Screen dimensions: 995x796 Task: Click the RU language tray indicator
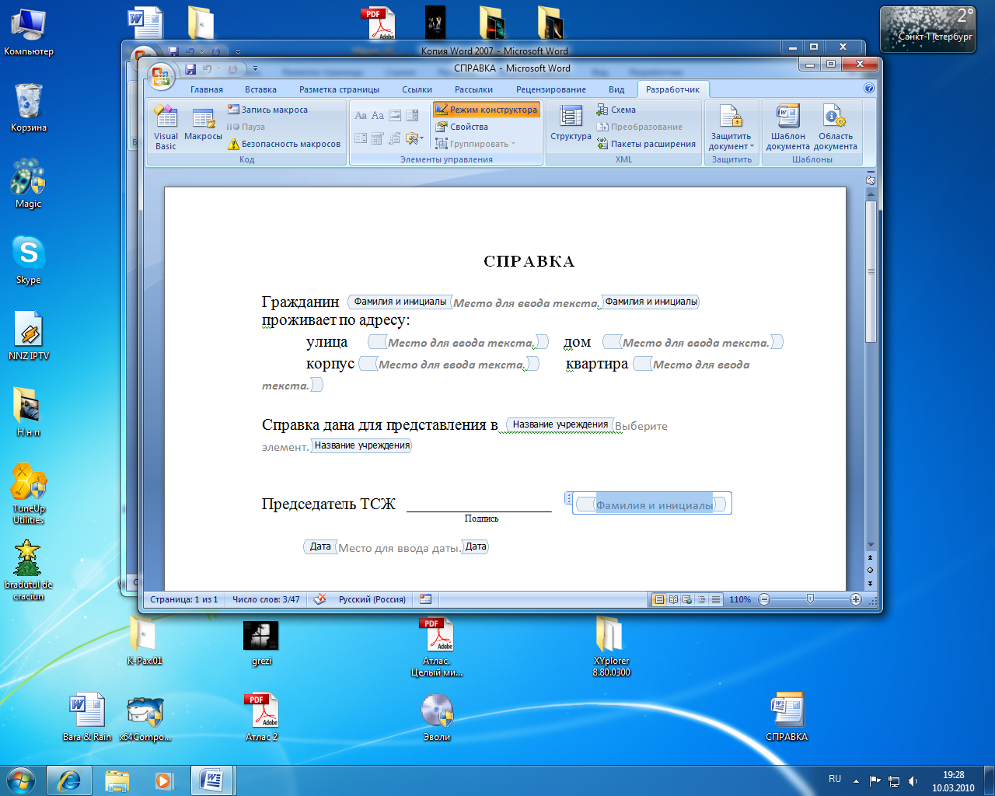coord(835,779)
